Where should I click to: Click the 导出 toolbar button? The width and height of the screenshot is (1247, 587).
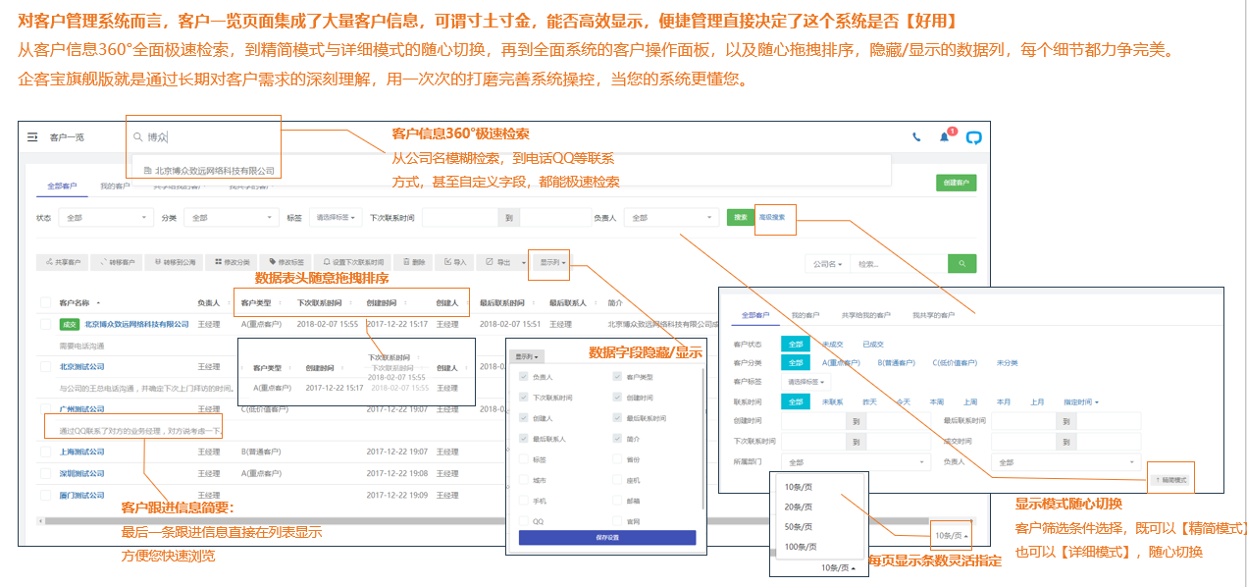tap(498, 262)
